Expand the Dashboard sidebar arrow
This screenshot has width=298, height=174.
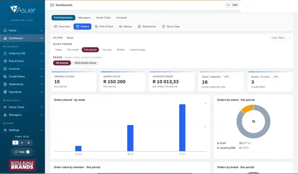tap(41, 38)
